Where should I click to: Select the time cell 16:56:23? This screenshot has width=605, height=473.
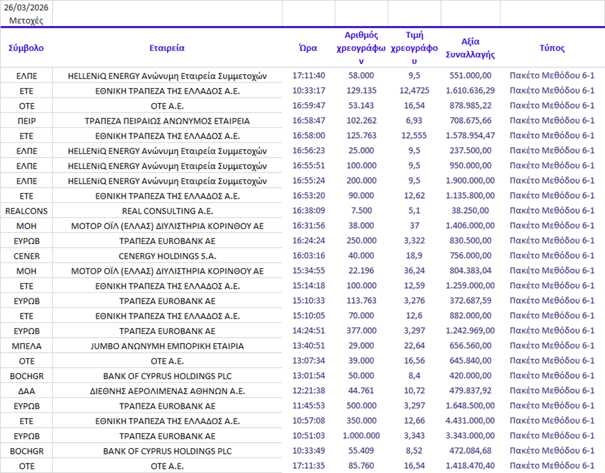point(308,151)
